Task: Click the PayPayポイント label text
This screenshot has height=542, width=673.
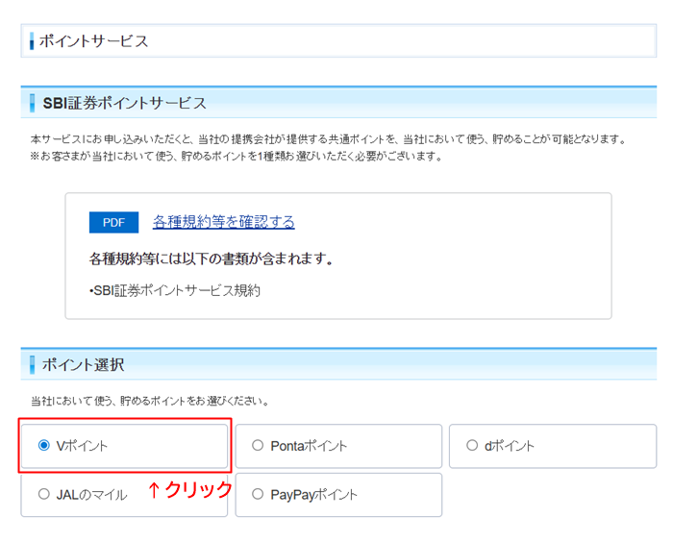Action: (x=314, y=495)
